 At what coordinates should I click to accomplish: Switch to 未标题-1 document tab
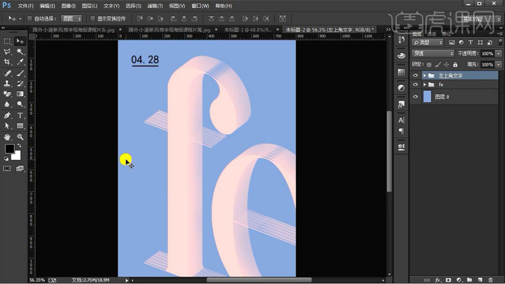(248, 30)
